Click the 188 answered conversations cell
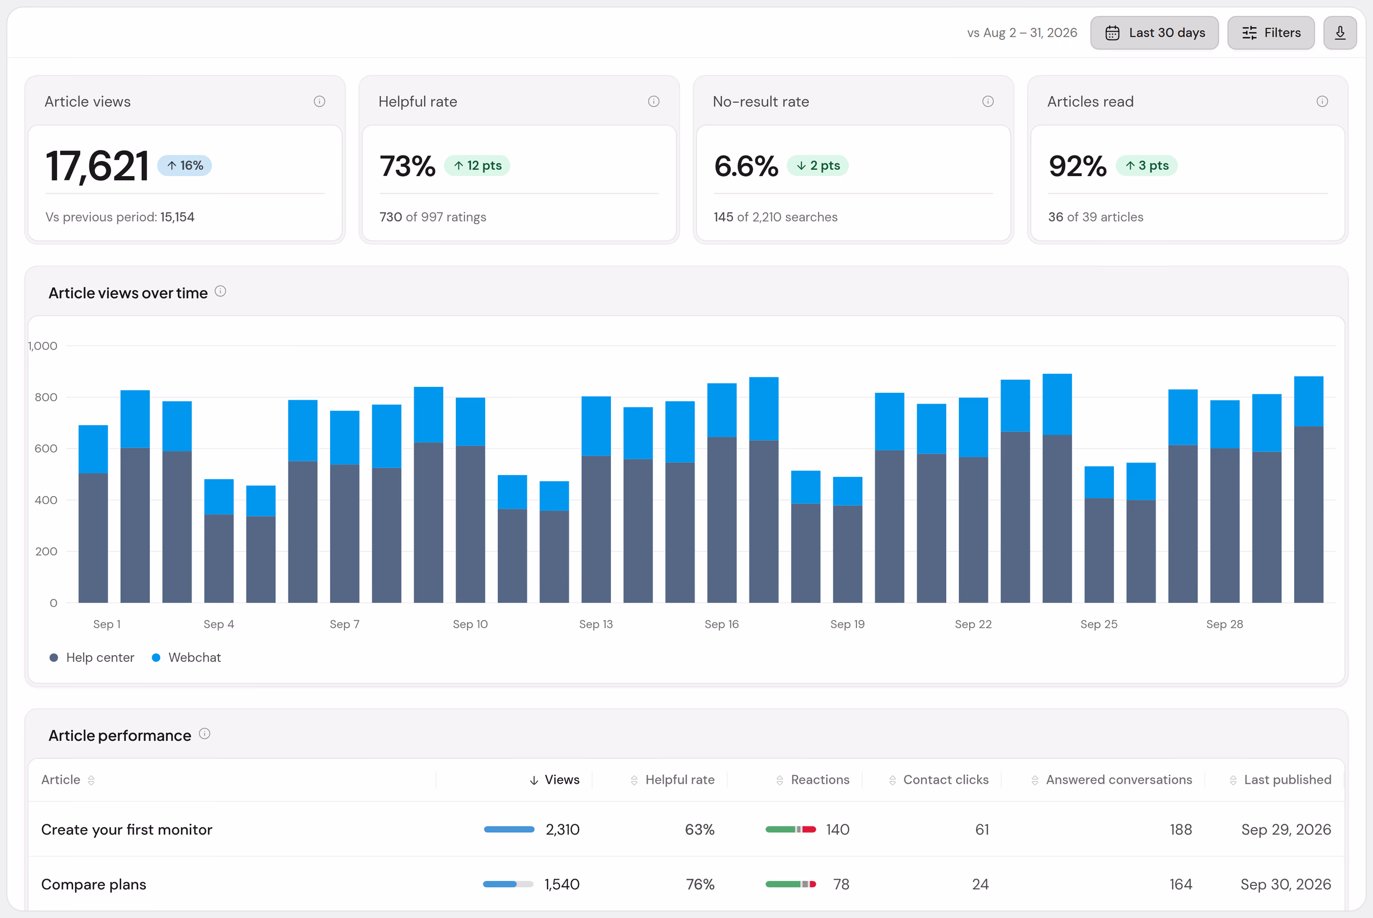 click(x=1181, y=829)
